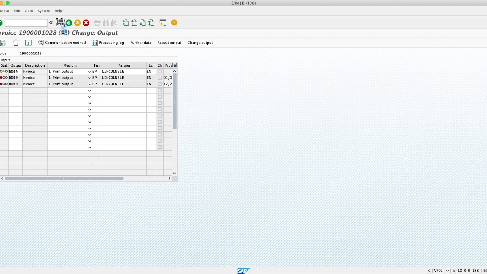Click the table settings icon at grid corner
This screenshot has height=274, width=487.
pyautogui.click(x=174, y=65)
